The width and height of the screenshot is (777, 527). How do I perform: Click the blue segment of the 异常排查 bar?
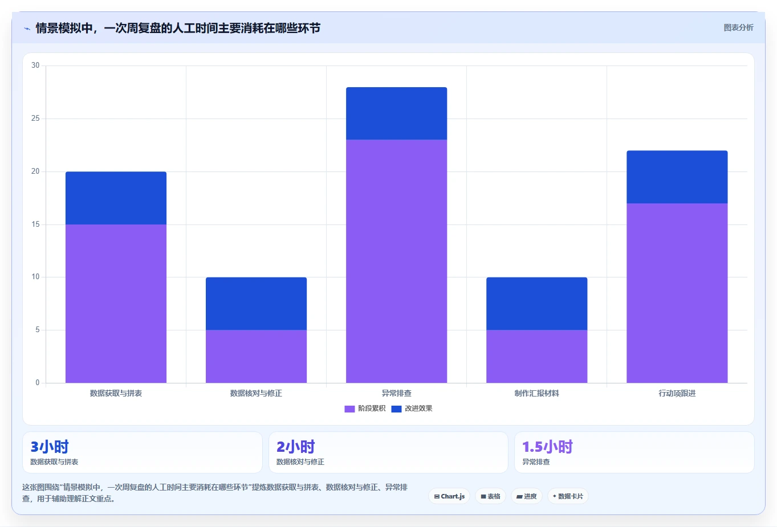pyautogui.click(x=396, y=113)
